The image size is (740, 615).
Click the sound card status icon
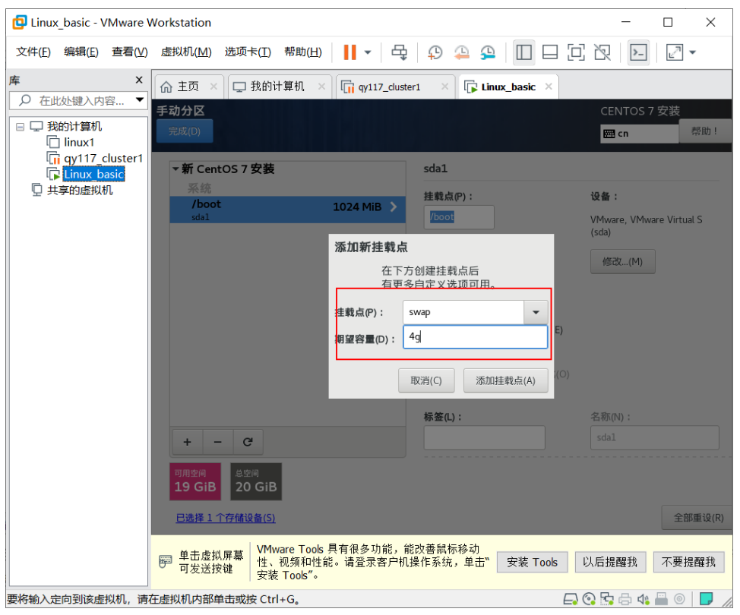tap(643, 599)
